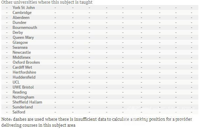Open the Middlesex university link
Screen dimensions: 199x129
click(22, 57)
